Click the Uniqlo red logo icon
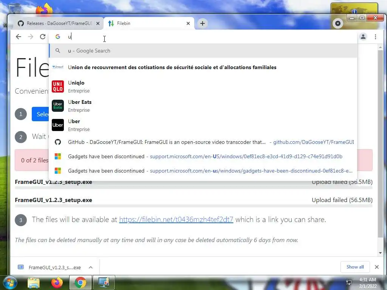Viewport: 387px width, 290px height. point(58,86)
